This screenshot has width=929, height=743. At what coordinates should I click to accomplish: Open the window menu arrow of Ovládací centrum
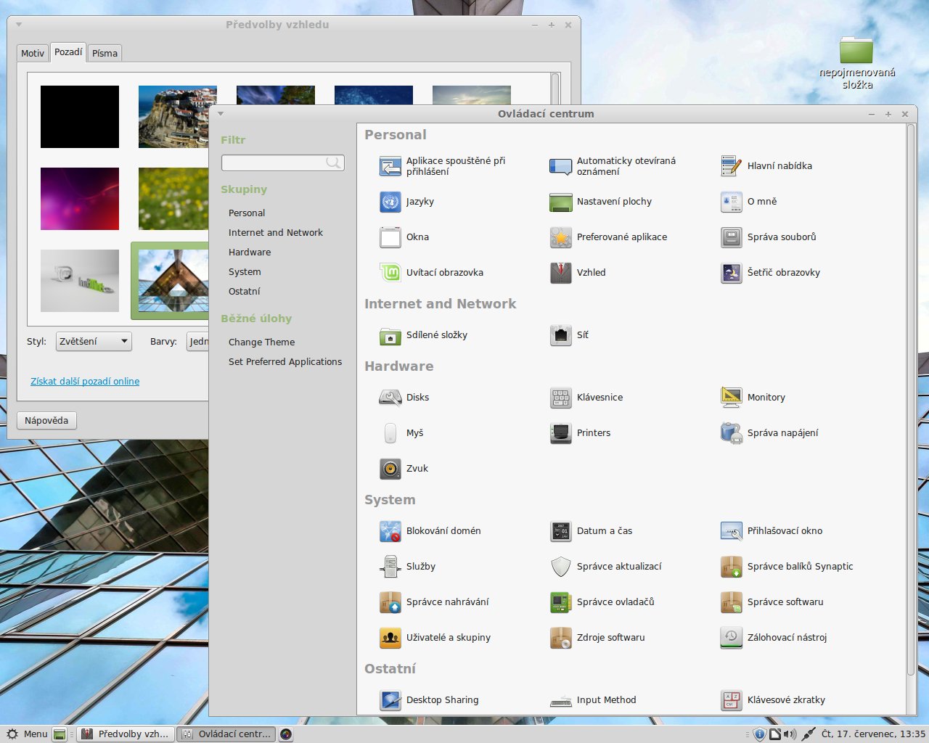click(221, 114)
